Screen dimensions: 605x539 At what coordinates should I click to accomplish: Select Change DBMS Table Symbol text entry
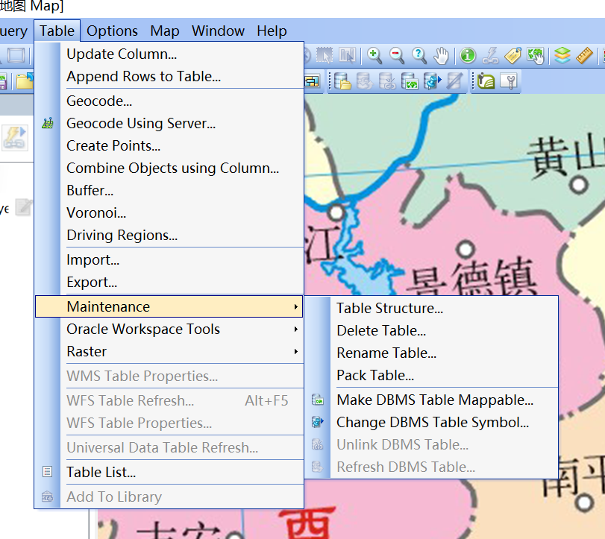(x=433, y=423)
